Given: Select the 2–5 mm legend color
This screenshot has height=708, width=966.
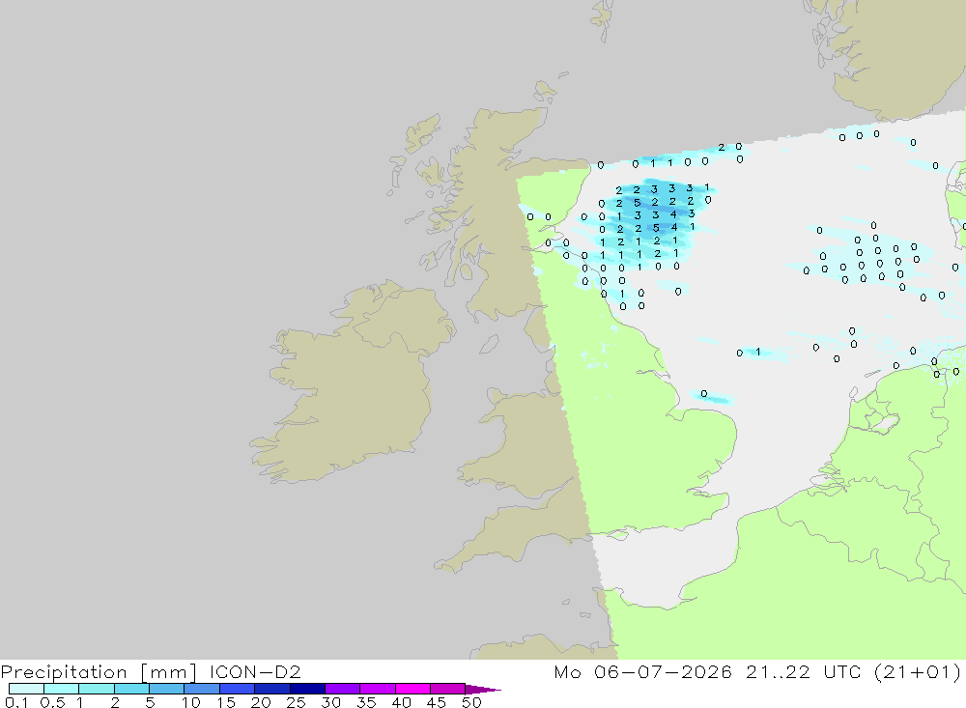Looking at the screenshot, I should (131, 689).
